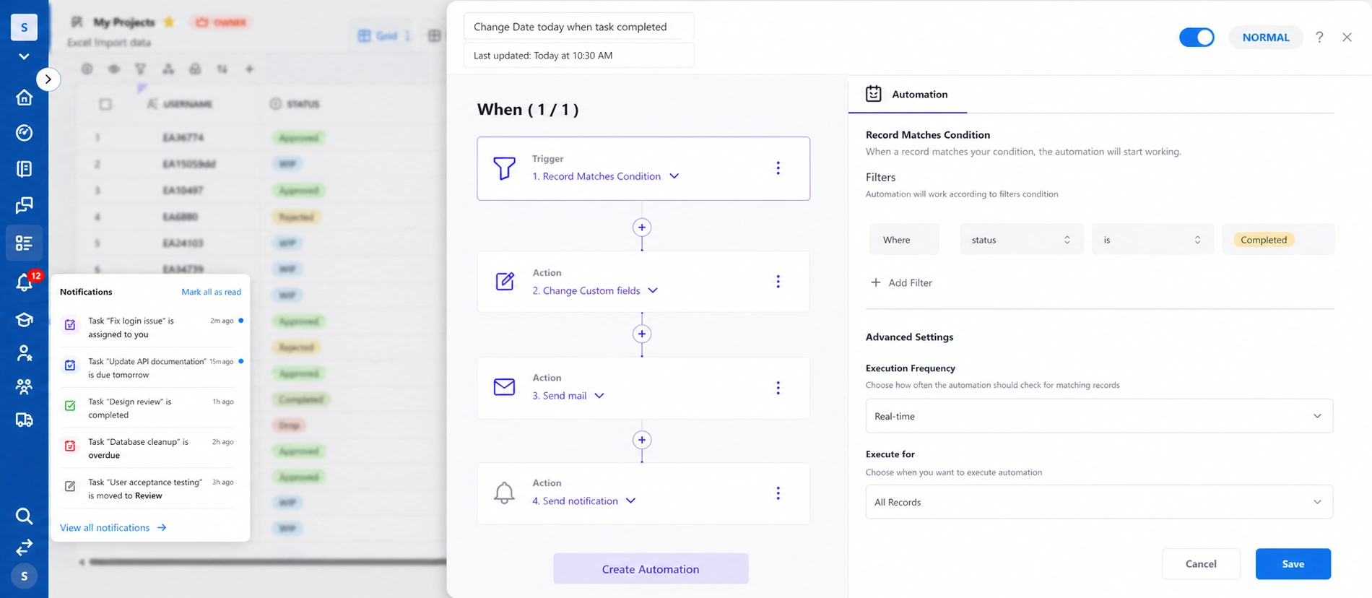Click the bell icon for Send notification
Image resolution: width=1372 pixels, height=598 pixels.
[x=504, y=493]
